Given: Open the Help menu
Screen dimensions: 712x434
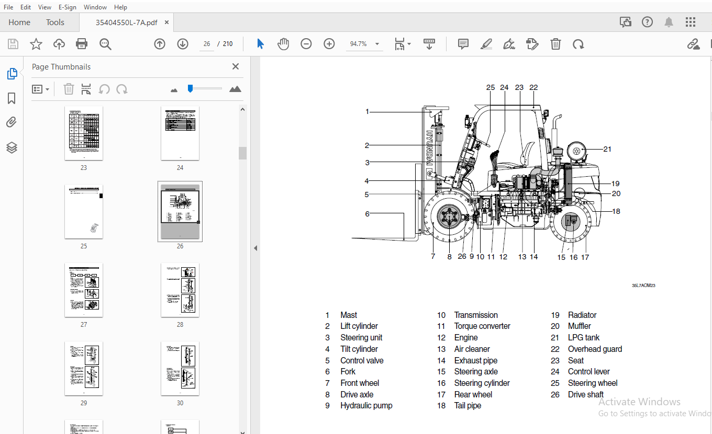Looking at the screenshot, I should click(120, 7).
